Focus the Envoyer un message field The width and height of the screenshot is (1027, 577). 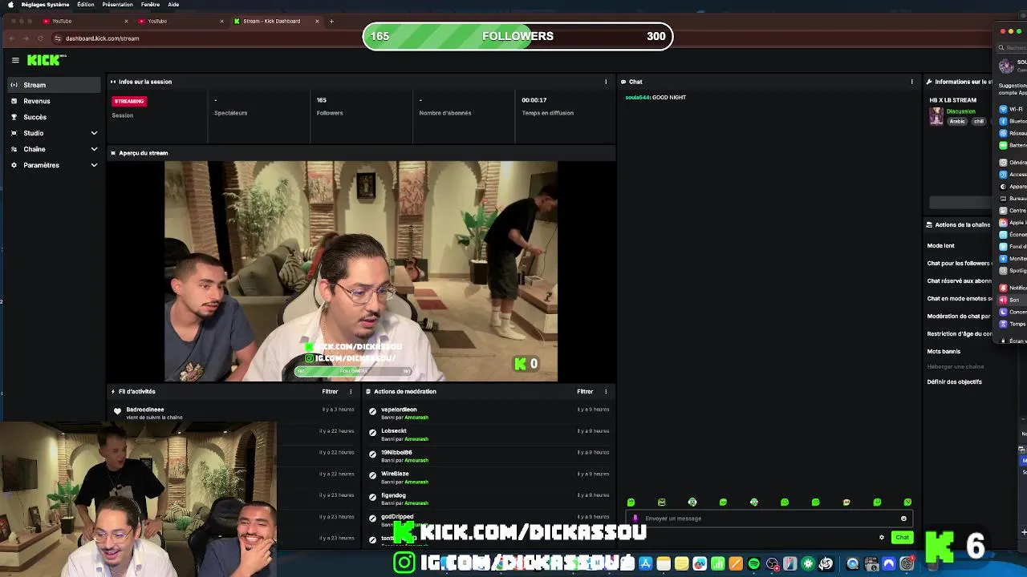tap(769, 518)
